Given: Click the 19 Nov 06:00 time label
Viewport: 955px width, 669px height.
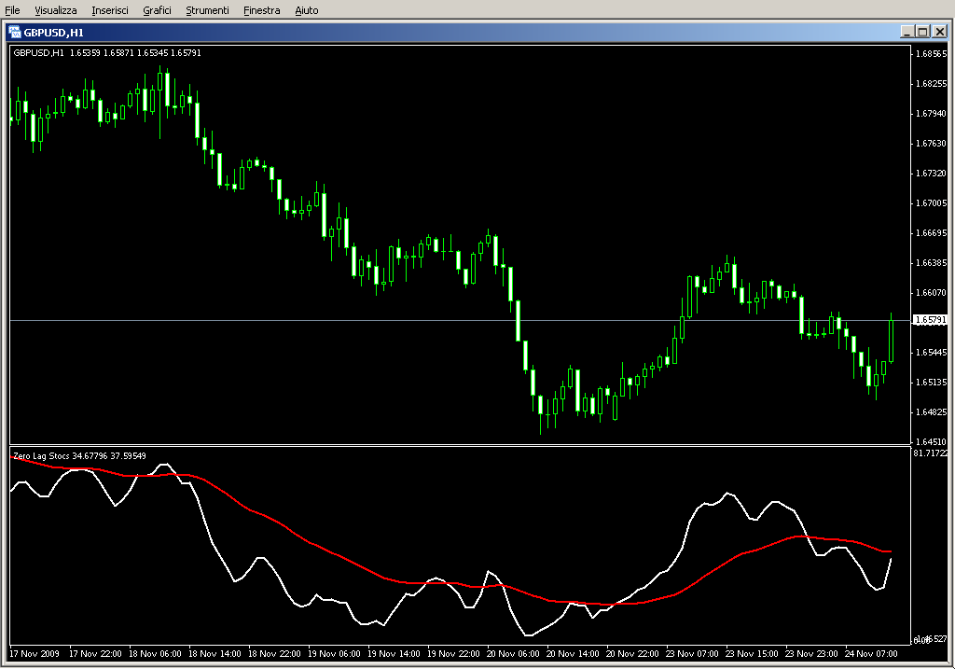Looking at the screenshot, I should tap(334, 653).
